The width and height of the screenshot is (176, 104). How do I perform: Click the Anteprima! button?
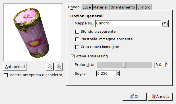[x=15, y=67]
